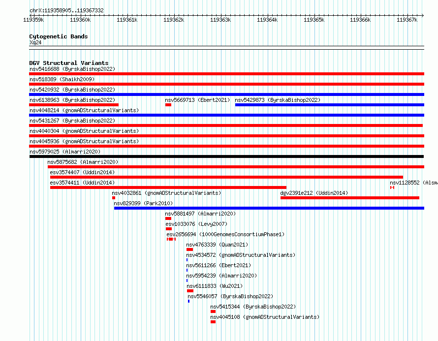Select the small red marker under nsv1128552

392,187
